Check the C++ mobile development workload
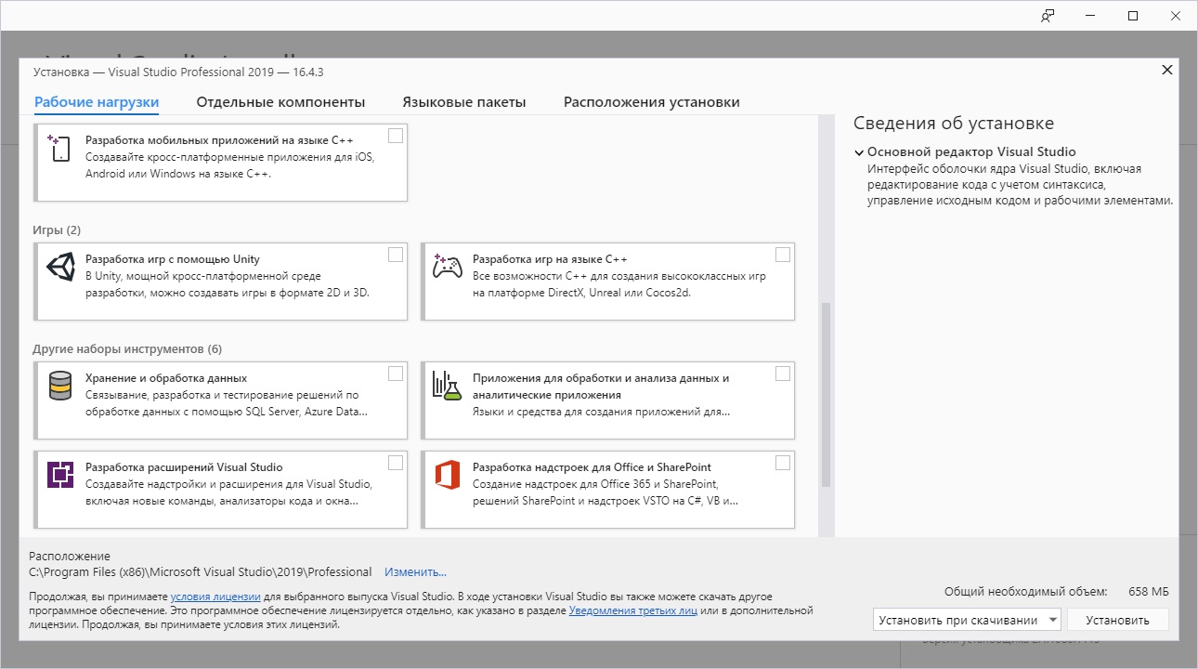The width and height of the screenshot is (1198, 669). tap(396, 136)
